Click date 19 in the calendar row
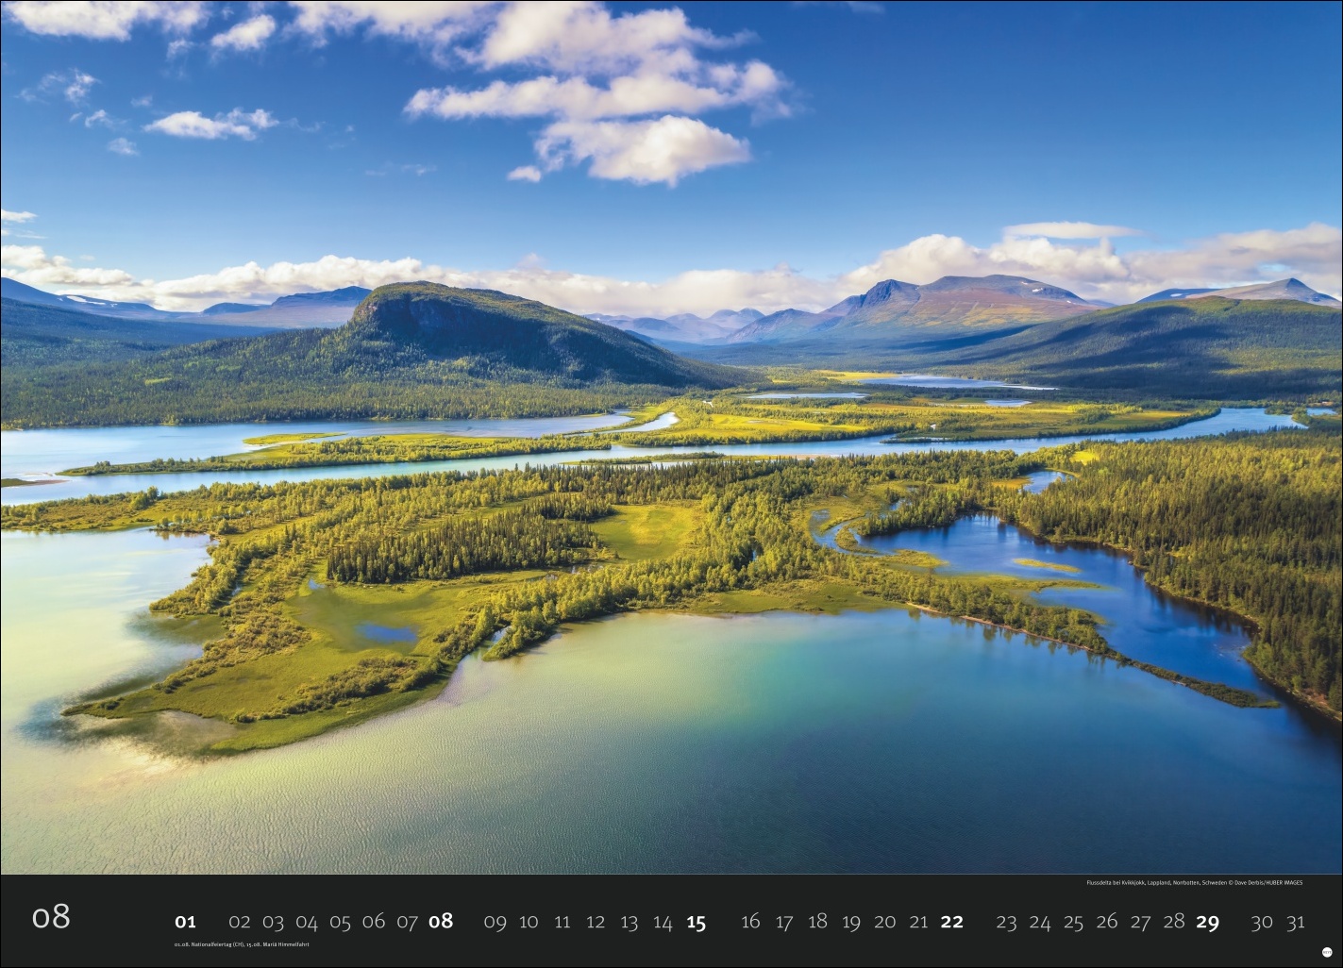Image resolution: width=1343 pixels, height=968 pixels. [850, 922]
